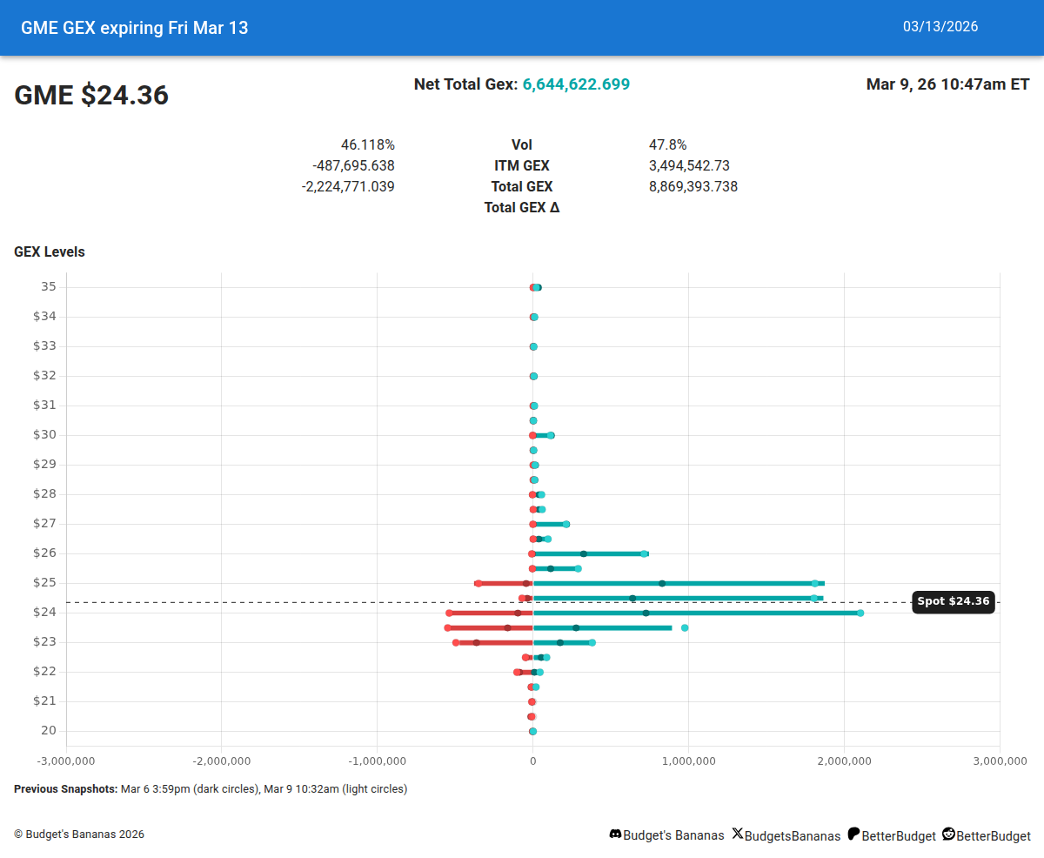Click the "GME $24.36" price heading
Screen dimensions: 1044x858
[x=91, y=95]
